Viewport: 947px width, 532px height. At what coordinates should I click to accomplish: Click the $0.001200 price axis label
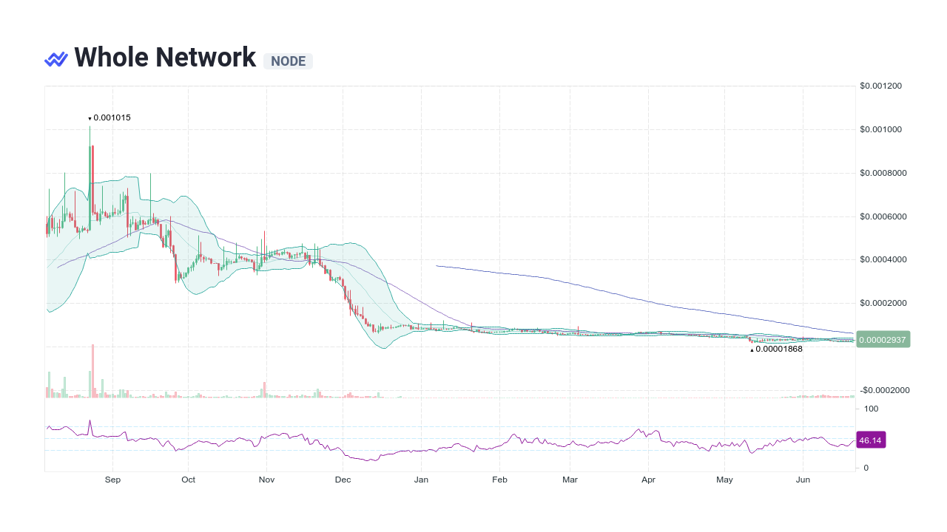[880, 86]
